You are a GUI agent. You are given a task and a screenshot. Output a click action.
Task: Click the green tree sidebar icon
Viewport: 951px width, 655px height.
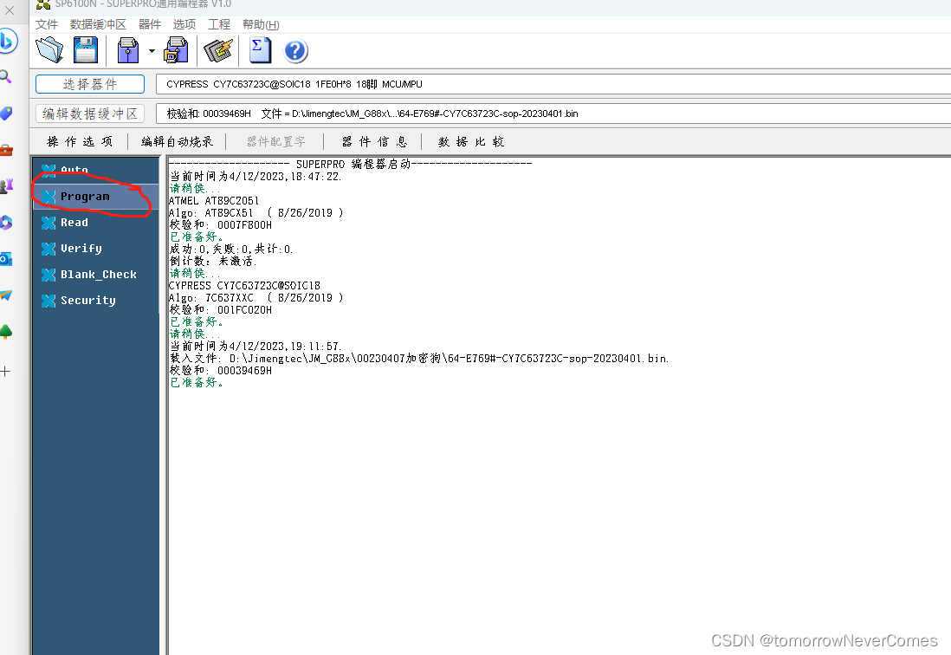click(x=6, y=332)
